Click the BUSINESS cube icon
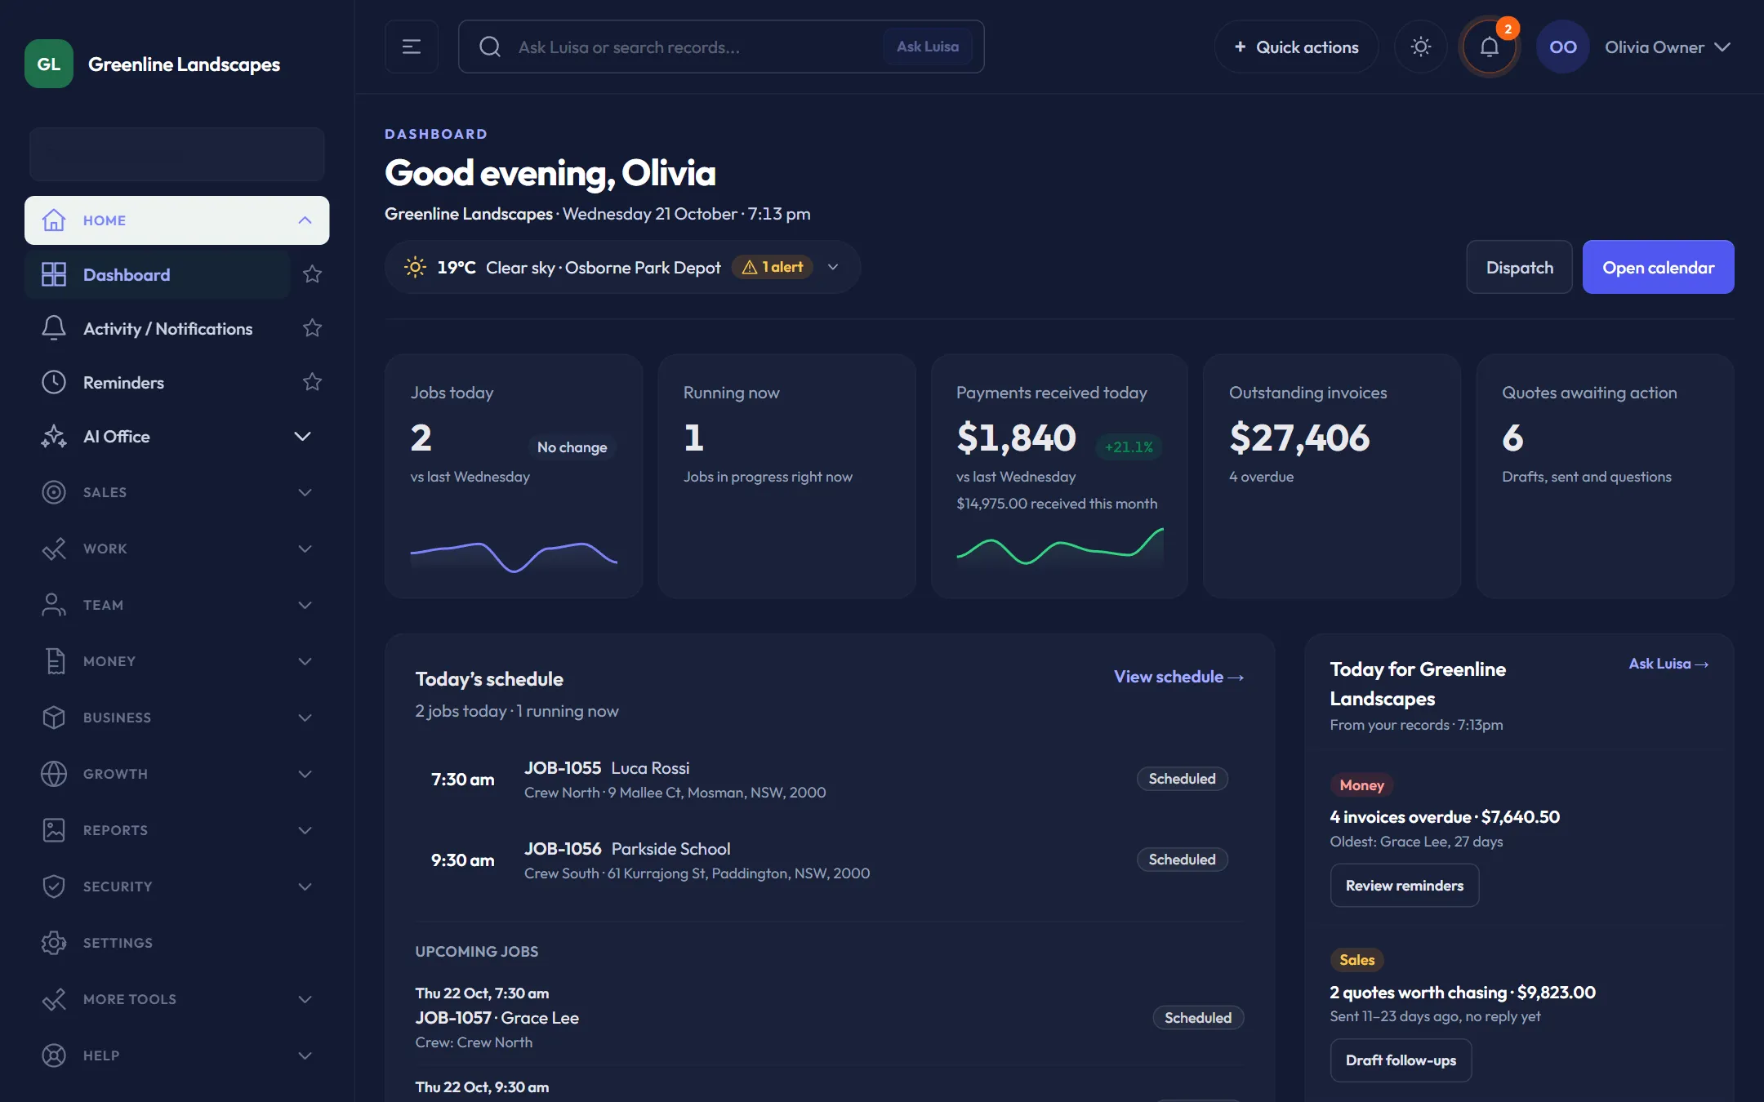 [54, 718]
